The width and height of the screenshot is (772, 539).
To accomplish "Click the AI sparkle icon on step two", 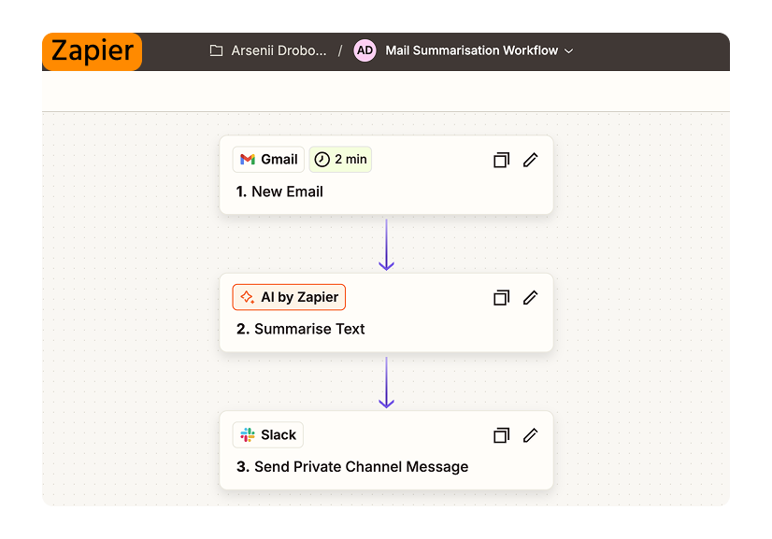I will click(x=246, y=296).
